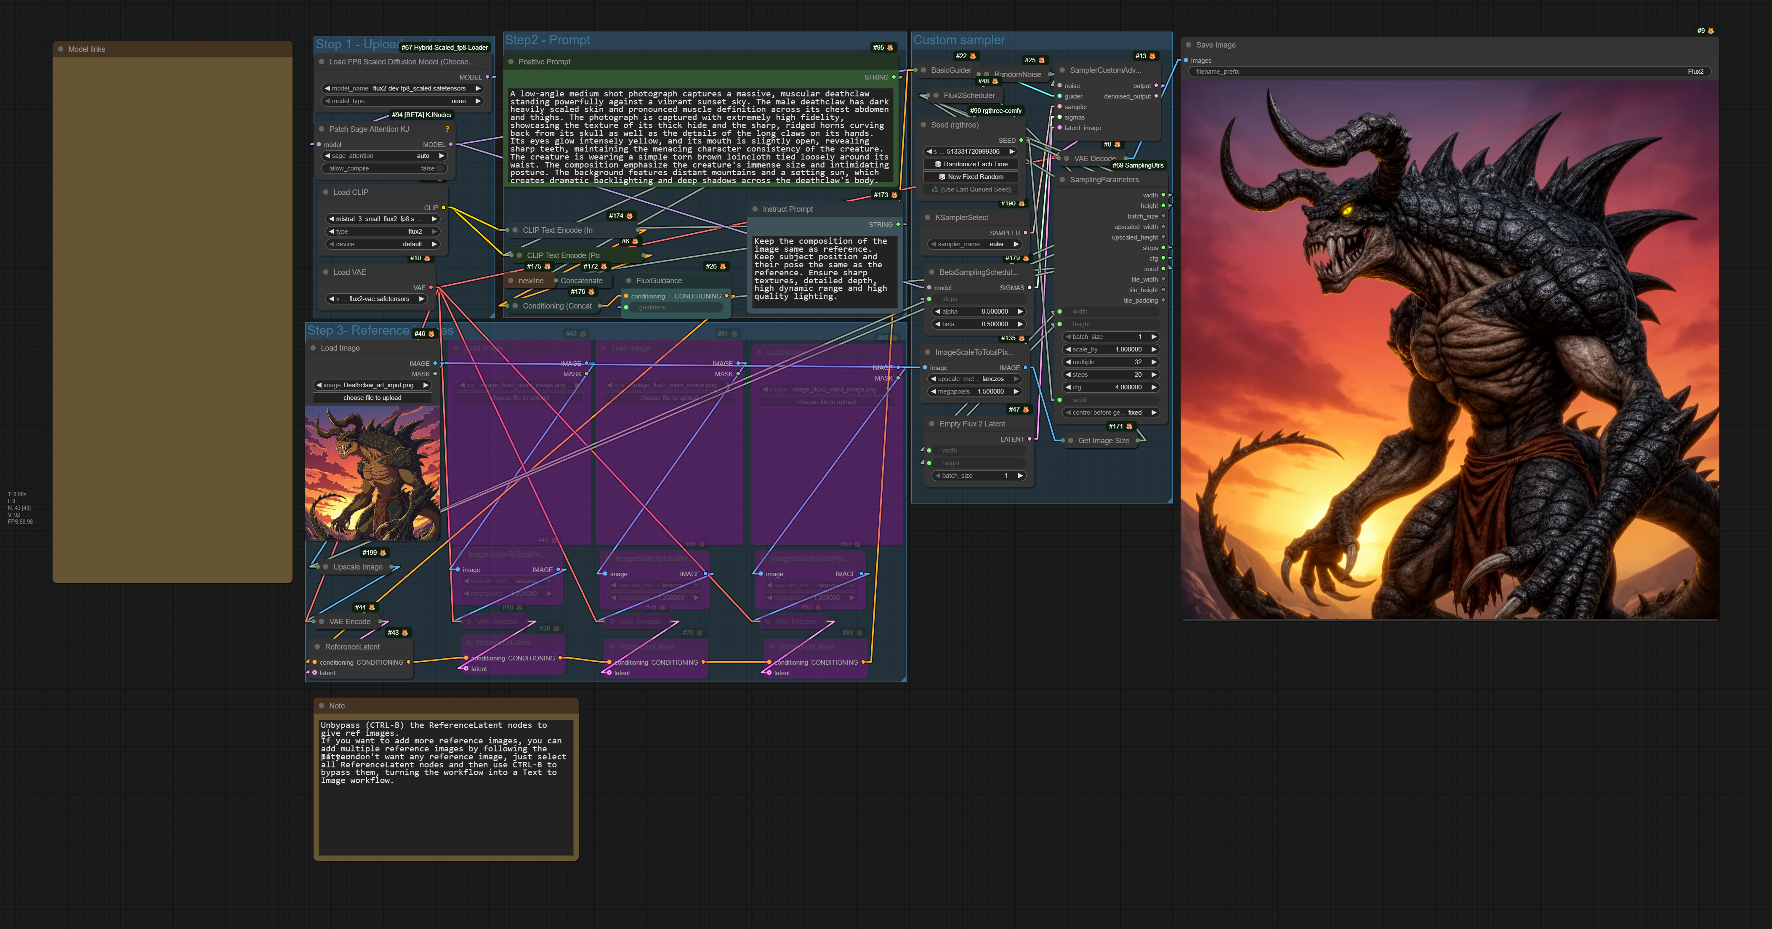Image resolution: width=1772 pixels, height=929 pixels.
Task: Collapse the Load CLIP node via its title dot
Action: (326, 193)
